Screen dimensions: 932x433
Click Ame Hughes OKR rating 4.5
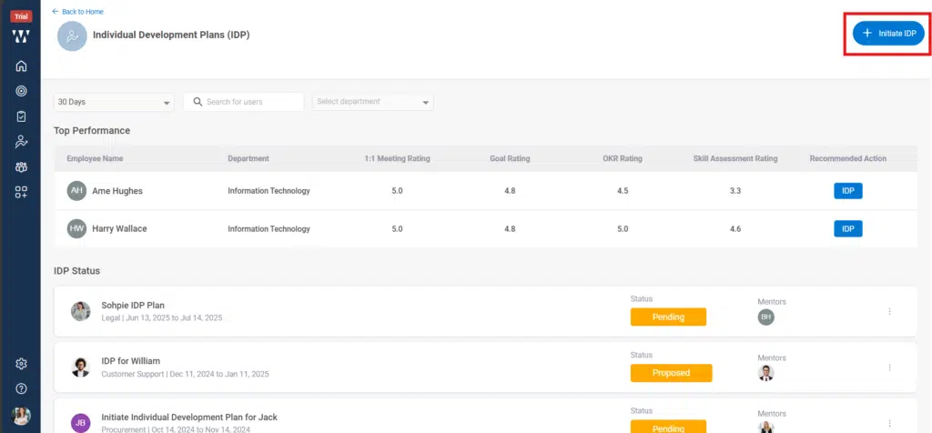tap(623, 191)
